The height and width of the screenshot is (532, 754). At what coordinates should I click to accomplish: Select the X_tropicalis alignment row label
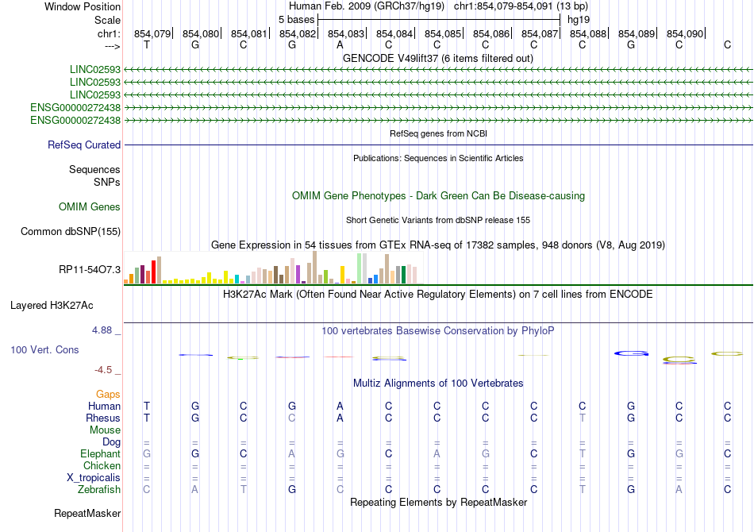[94, 478]
